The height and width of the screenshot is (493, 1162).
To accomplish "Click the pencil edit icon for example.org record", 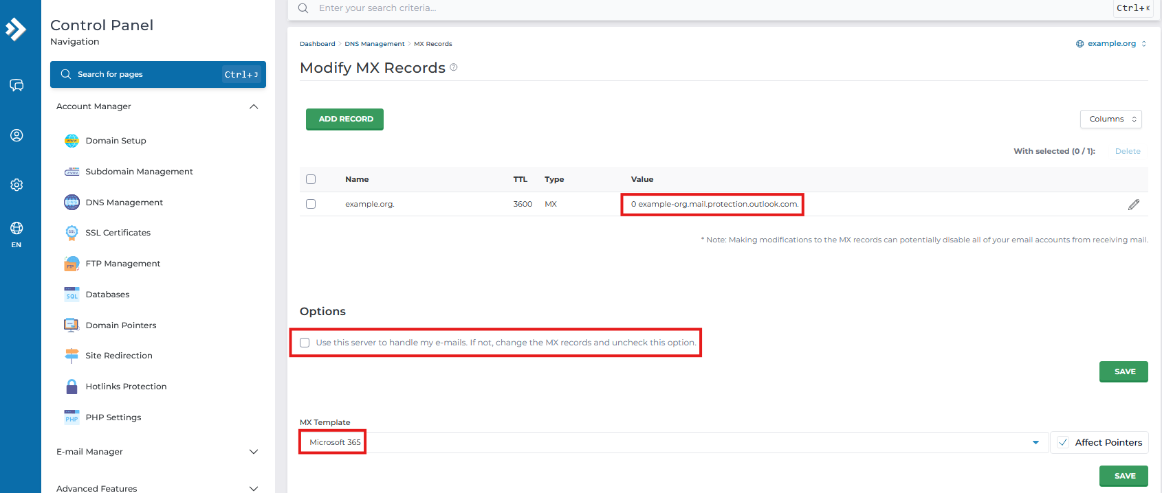I will [1133, 205].
